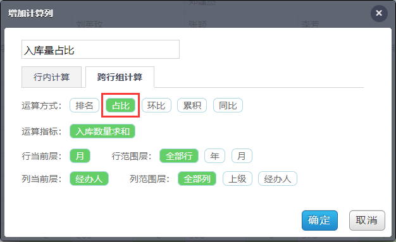Select 月 as current row level

pos(80,155)
